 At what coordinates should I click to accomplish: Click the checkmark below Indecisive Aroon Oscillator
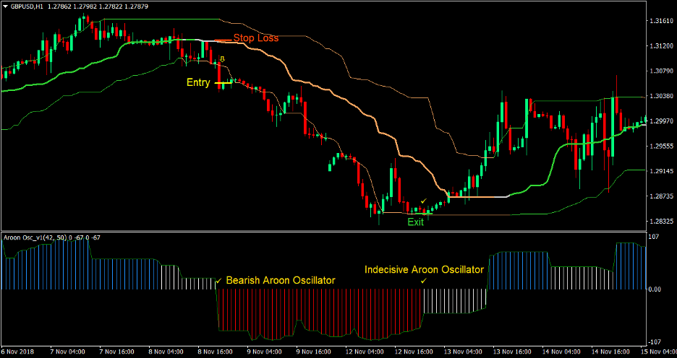pyautogui.click(x=423, y=281)
